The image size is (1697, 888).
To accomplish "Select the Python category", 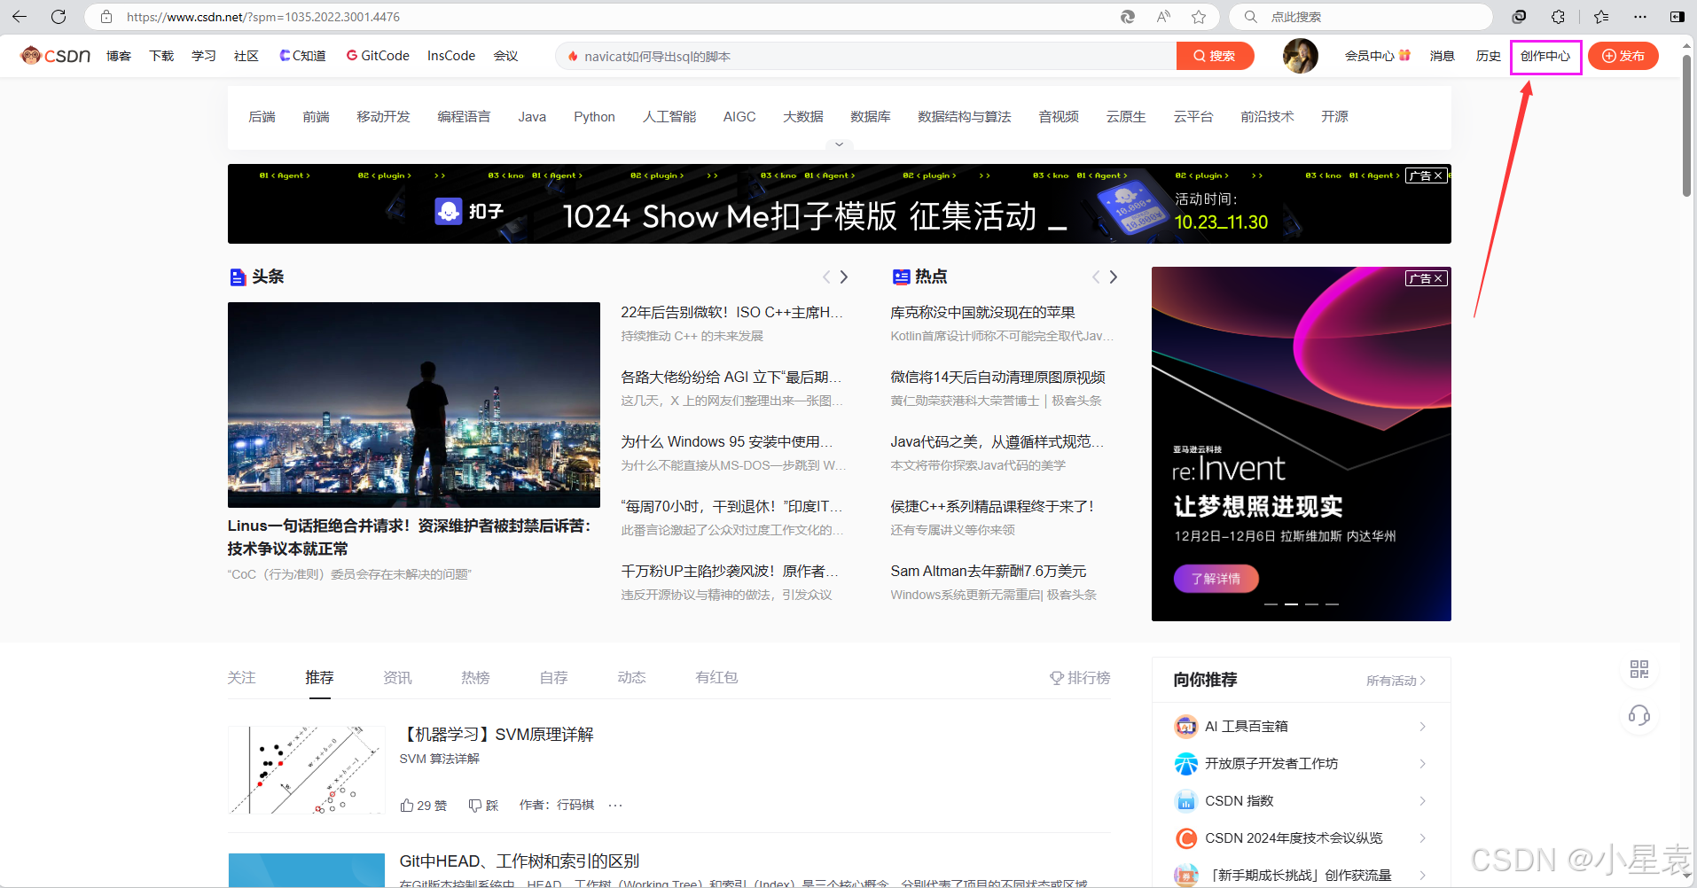I will coord(594,117).
